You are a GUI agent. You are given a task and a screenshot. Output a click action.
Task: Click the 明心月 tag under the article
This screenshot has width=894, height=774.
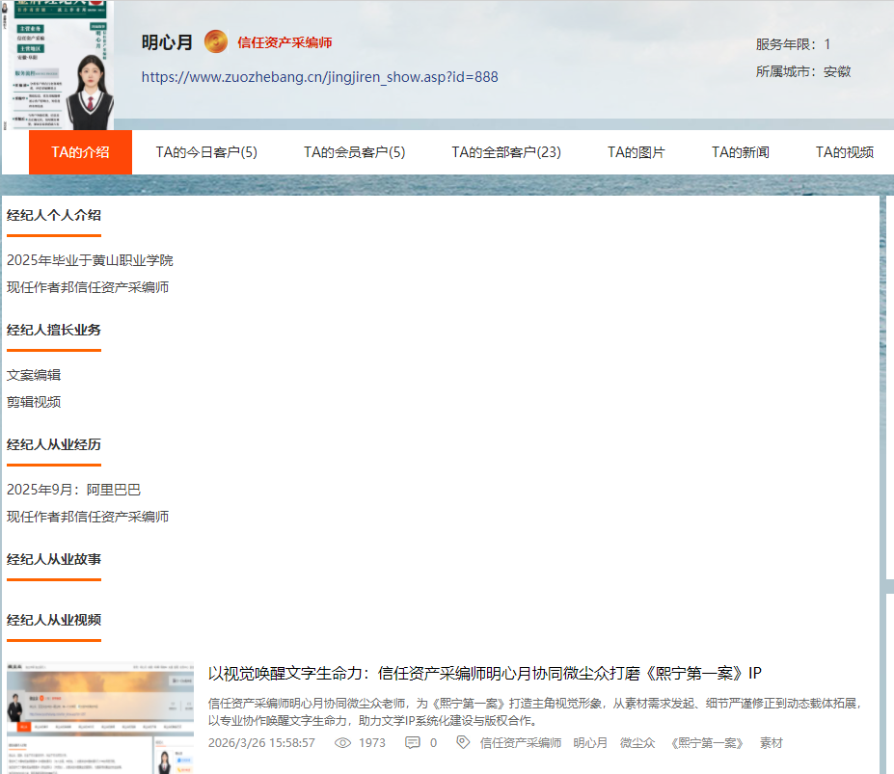click(590, 743)
